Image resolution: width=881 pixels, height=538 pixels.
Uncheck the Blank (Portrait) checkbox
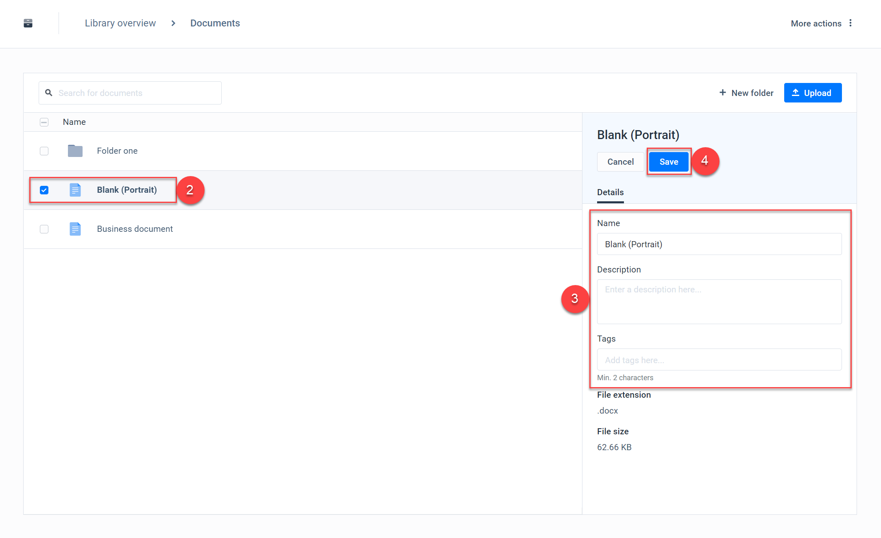click(44, 189)
